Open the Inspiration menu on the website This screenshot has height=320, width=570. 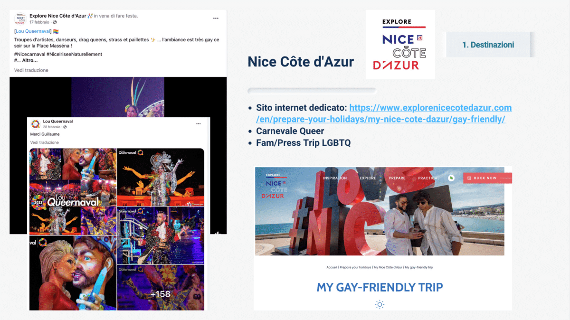pyautogui.click(x=335, y=178)
